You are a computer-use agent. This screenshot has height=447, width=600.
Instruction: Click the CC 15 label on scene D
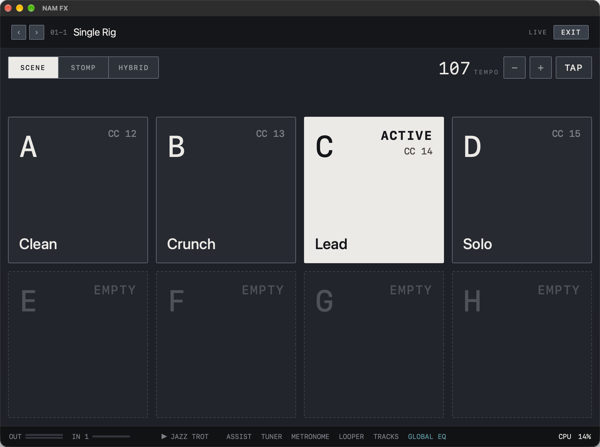566,134
